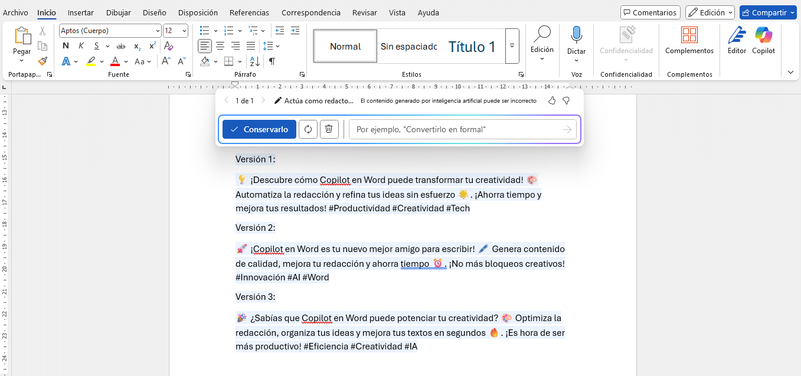
Task: Go to next Copilot draft arrow
Action: tap(263, 101)
